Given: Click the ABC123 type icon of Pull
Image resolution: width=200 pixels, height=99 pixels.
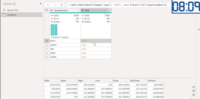Looking at the screenshot, I should click(x=83, y=10).
